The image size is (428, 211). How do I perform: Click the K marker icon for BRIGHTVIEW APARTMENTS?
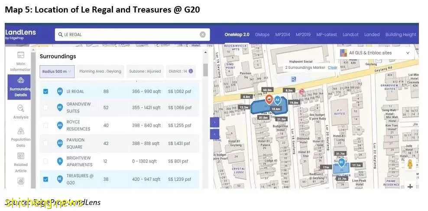click(x=60, y=161)
